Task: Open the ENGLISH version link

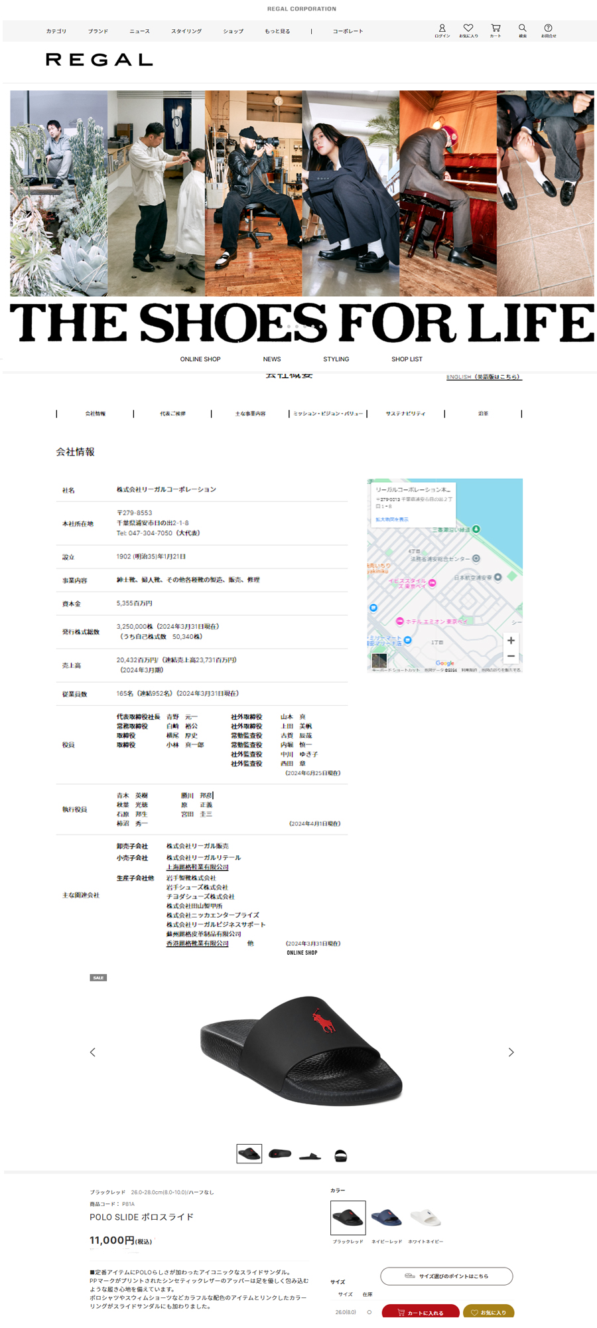Action: (484, 377)
